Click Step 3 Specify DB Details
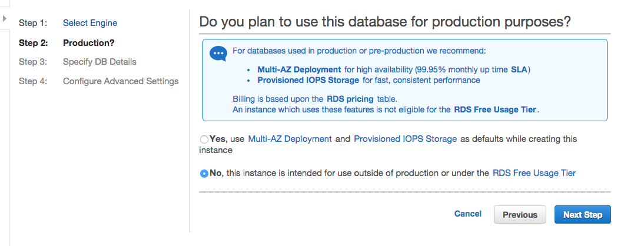Viewport: 644px width, 246px height. click(x=99, y=62)
